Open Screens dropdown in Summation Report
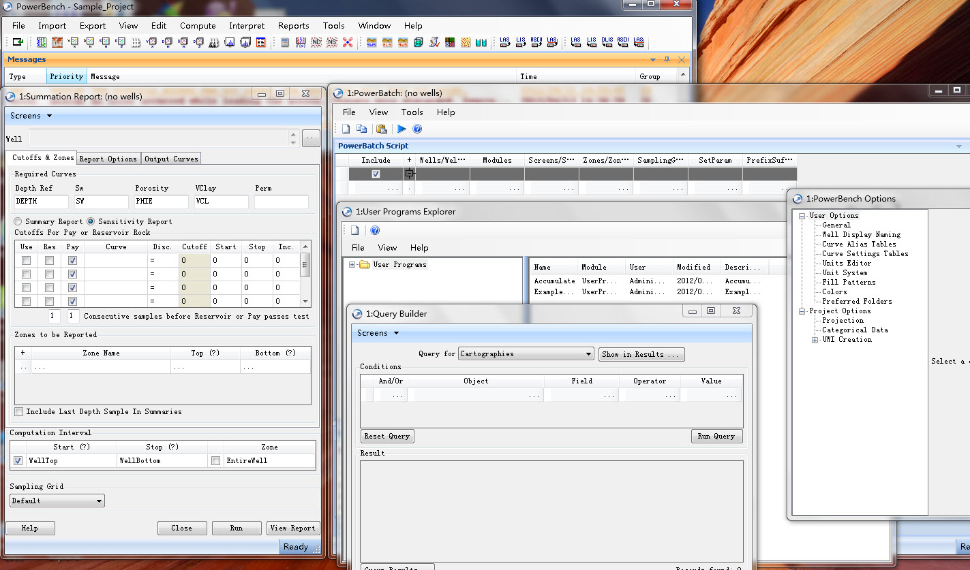This screenshot has width=970, height=570. click(x=31, y=116)
